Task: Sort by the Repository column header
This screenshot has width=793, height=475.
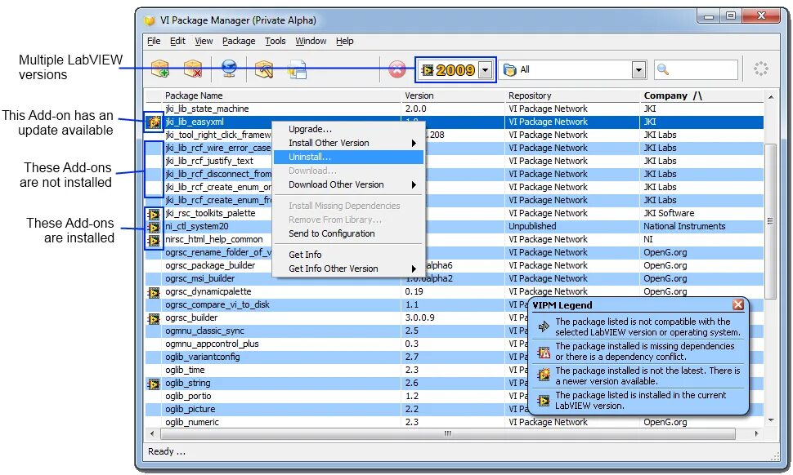Action: pyautogui.click(x=572, y=95)
